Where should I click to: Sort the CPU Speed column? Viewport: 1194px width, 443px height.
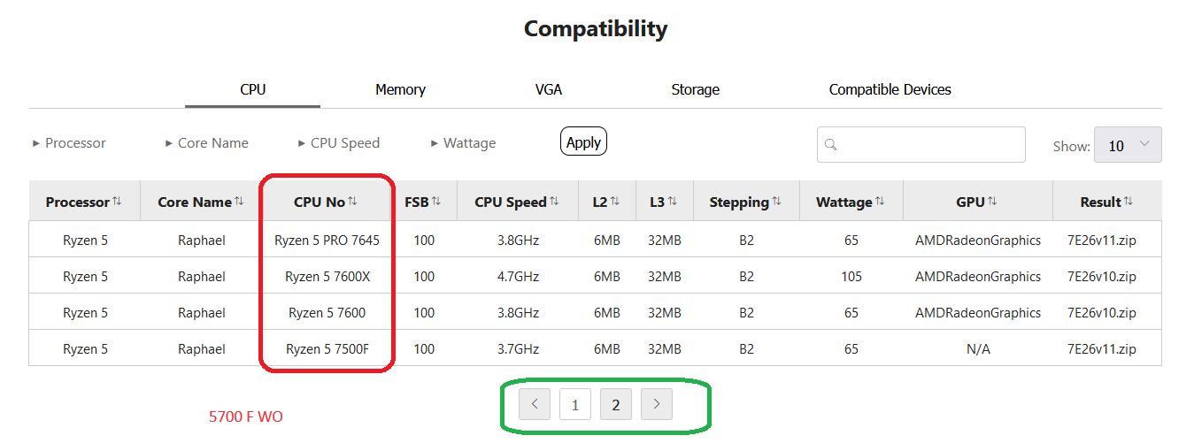pos(554,202)
